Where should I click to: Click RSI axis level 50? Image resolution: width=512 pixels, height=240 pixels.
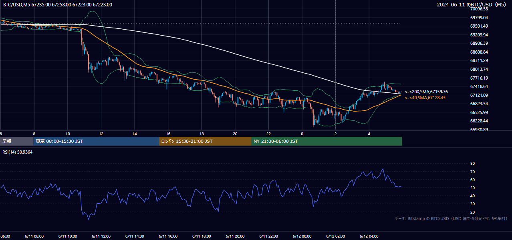coord(472,188)
